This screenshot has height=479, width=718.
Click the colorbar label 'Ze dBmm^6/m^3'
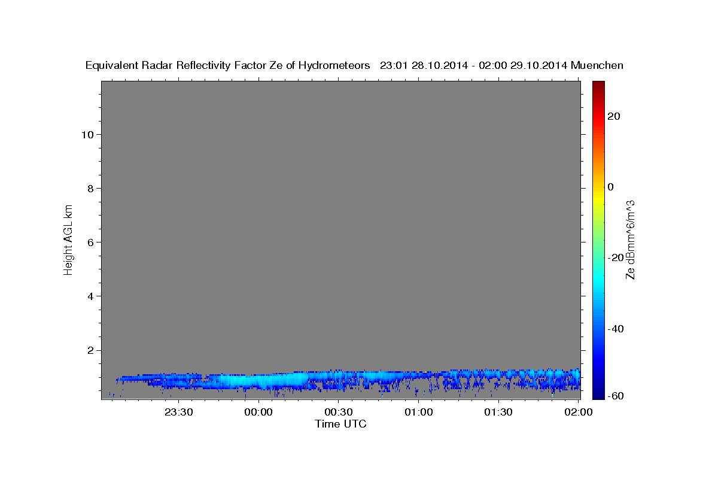pos(629,239)
